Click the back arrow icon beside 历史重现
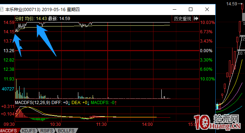 (x=196, y=19)
